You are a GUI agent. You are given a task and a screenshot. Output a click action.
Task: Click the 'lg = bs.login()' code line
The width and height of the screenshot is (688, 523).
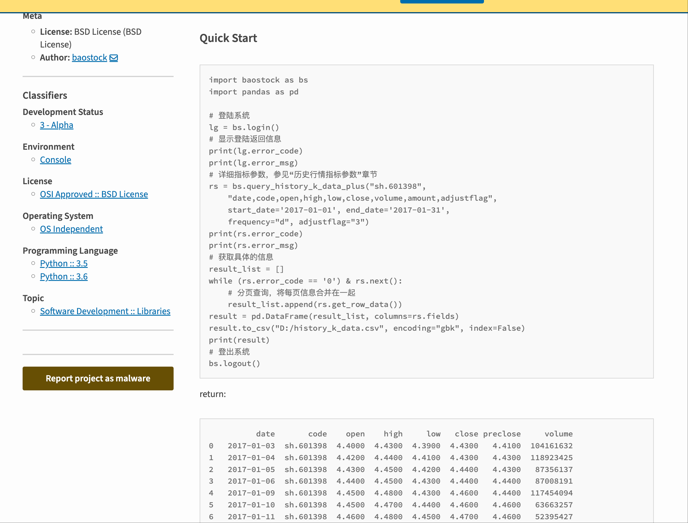pyautogui.click(x=244, y=127)
